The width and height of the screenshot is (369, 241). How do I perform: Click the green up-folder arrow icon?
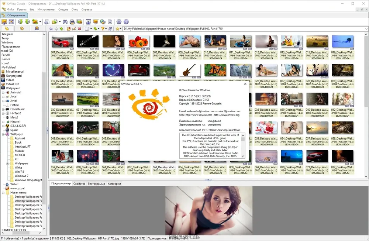[x=61, y=29]
